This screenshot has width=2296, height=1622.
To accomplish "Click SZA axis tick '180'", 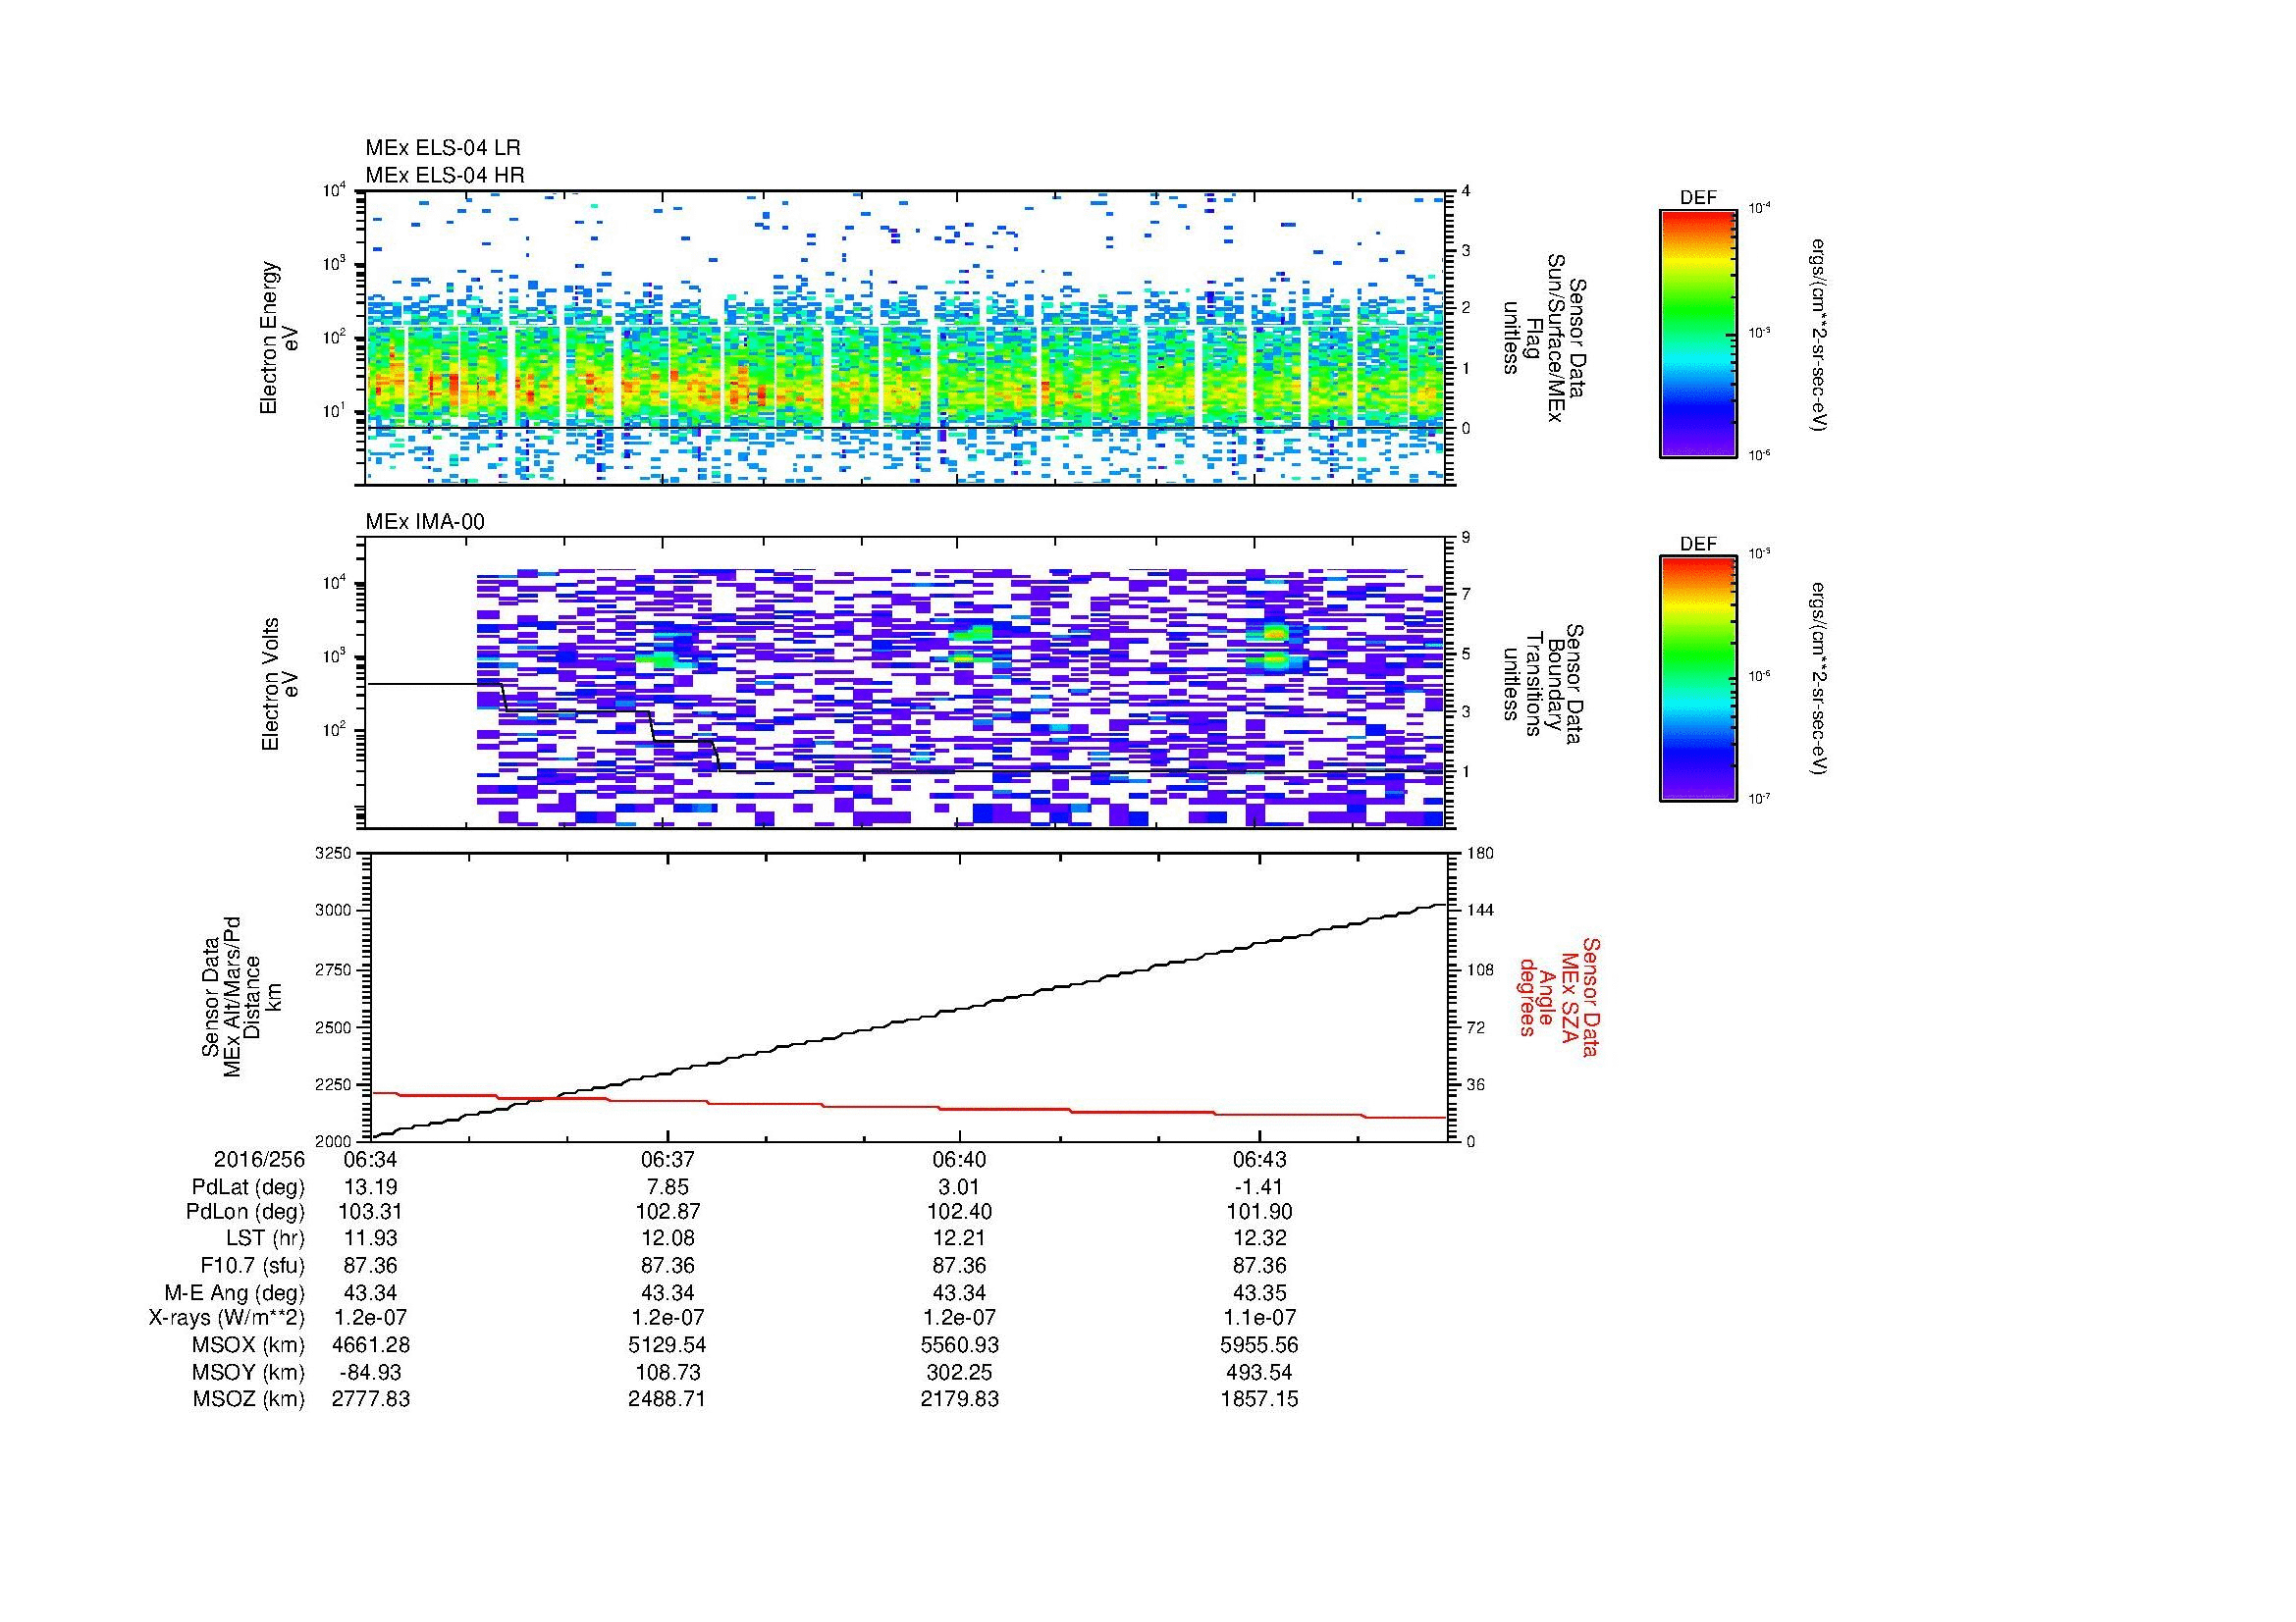I will click(1479, 854).
